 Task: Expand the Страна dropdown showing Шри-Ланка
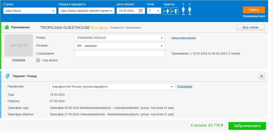(x=30, y=11)
